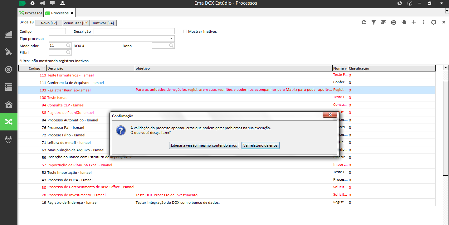Select row 100 Teste Ismael
Screen dimensions: 449x225
coord(227,98)
